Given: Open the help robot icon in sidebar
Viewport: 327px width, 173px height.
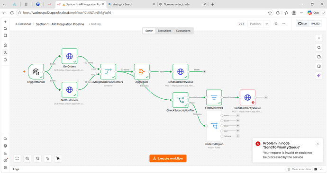Looking at the screenshot, I should (5, 146).
